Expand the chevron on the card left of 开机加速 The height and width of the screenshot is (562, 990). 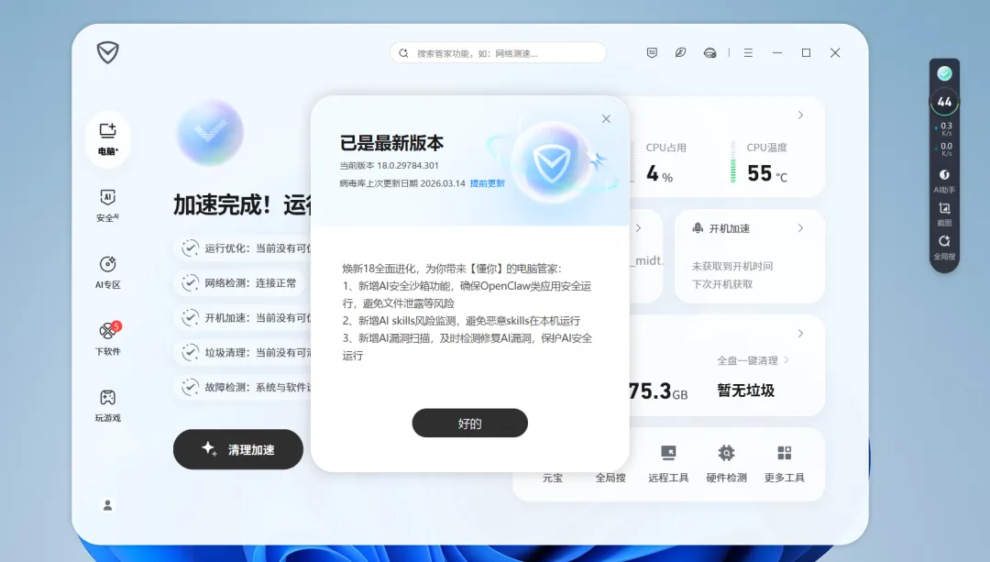pyautogui.click(x=638, y=228)
